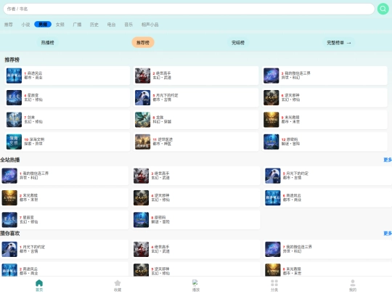The image size is (392, 294).
Task: Open rank 6 cover thumbnail in 全站热播
Action: (273, 197)
